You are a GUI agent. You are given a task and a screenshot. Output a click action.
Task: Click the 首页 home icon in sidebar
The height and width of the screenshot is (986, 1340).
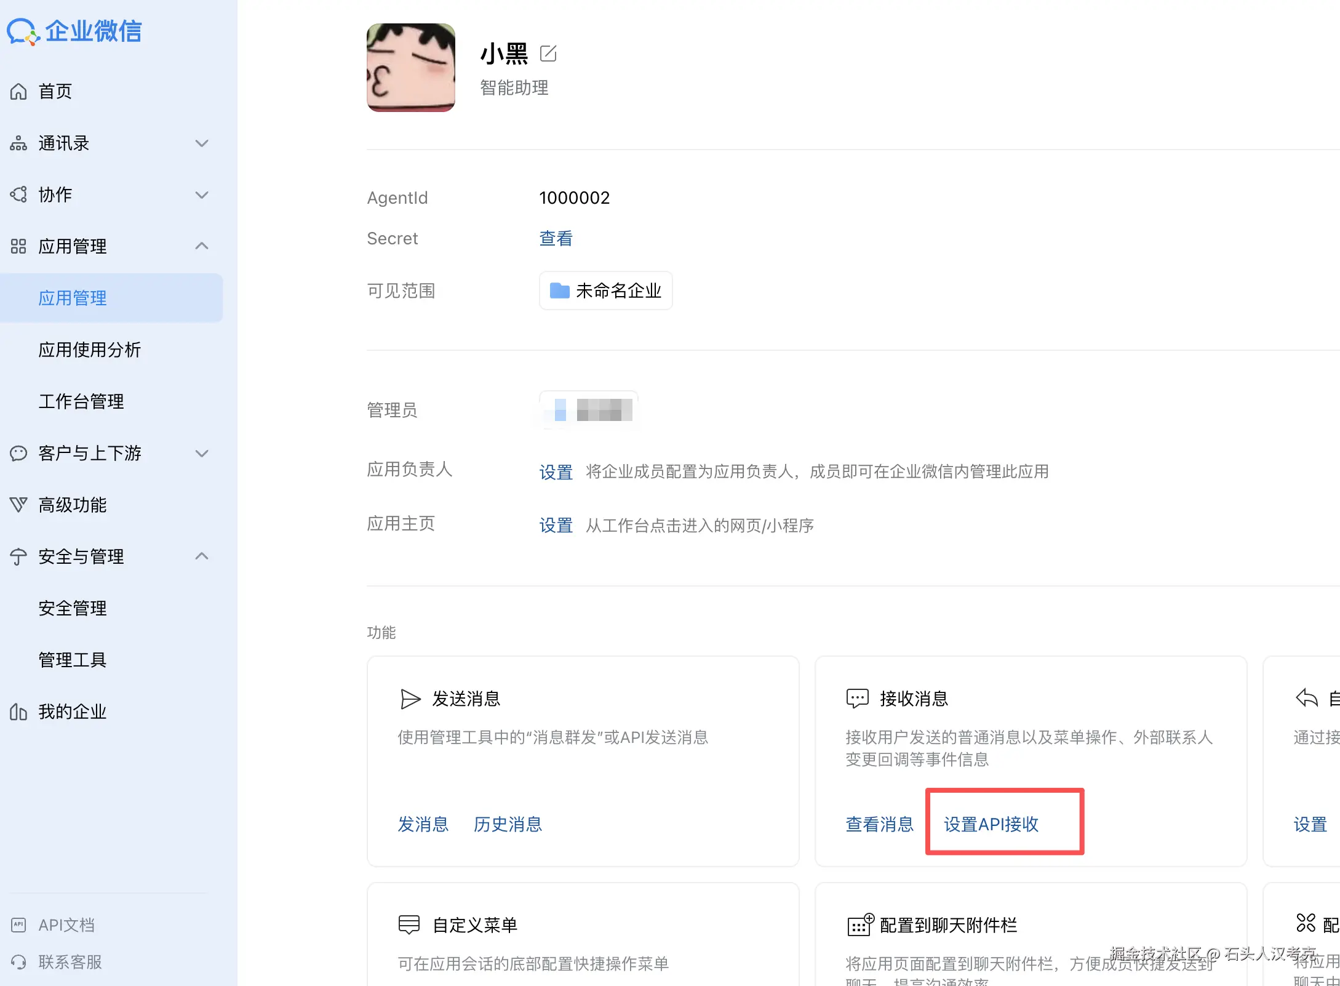[18, 91]
